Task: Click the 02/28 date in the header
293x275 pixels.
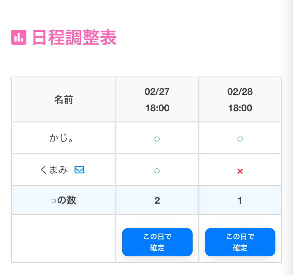Action: pyautogui.click(x=240, y=92)
